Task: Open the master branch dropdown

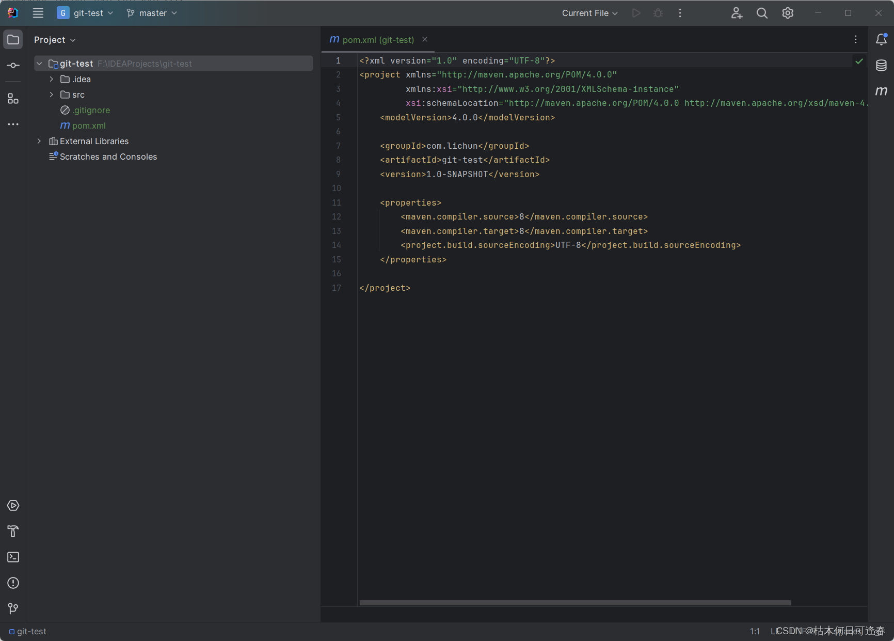Action: pyautogui.click(x=152, y=13)
